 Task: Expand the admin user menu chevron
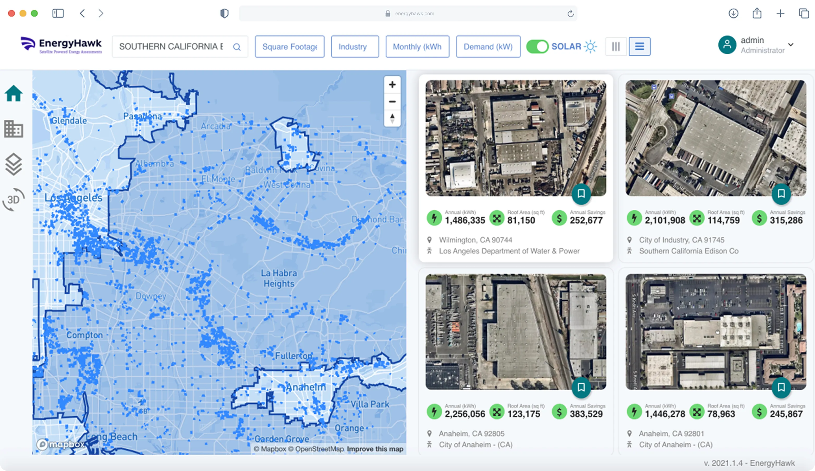[791, 44]
